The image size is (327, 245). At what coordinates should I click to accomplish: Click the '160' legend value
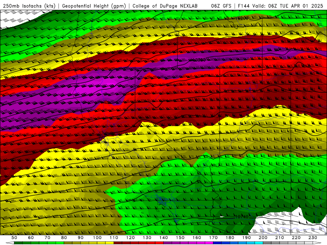point(197,238)
